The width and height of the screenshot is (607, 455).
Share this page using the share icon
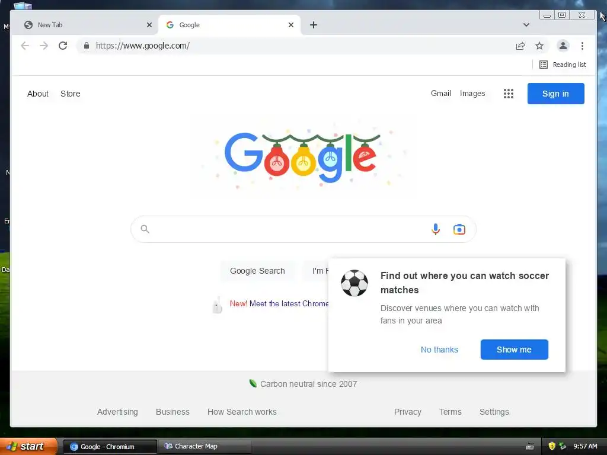520,46
